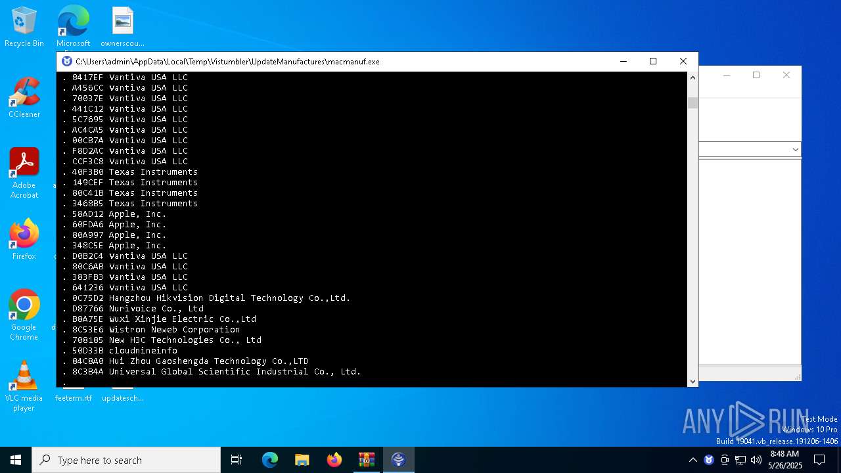Click the console scrollbar down arrow
This screenshot has height=473, width=841.
point(693,381)
